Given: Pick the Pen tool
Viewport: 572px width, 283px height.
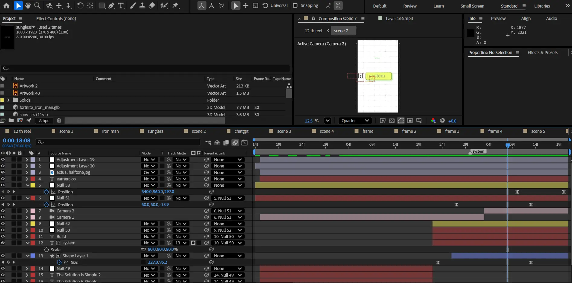Looking at the screenshot, I should [x=111, y=5].
